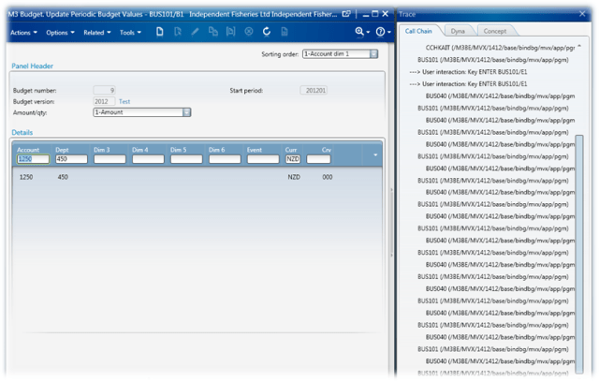This screenshot has height=381, width=599.
Task: Expand the Amount/qty dropdown
Action: 186,112
